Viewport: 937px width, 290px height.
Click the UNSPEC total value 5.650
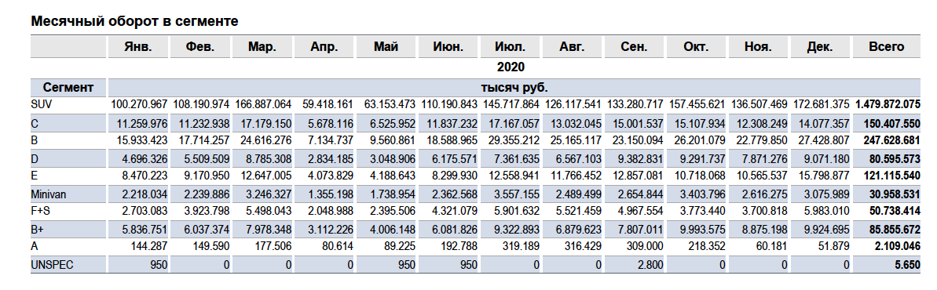[x=908, y=266]
